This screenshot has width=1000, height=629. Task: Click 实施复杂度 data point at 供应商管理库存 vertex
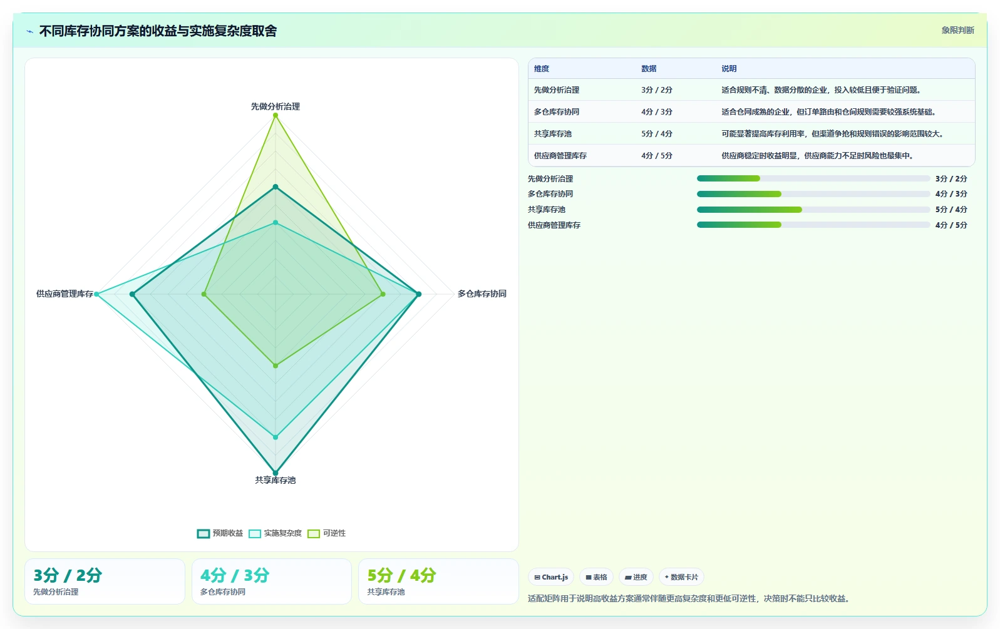[96, 294]
